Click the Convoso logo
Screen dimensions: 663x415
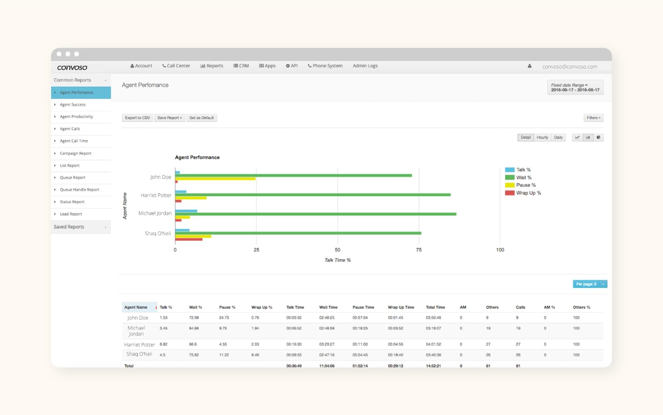72,67
